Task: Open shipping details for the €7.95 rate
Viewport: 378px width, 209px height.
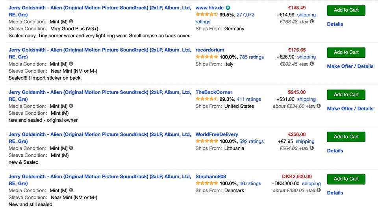Action: point(305,141)
